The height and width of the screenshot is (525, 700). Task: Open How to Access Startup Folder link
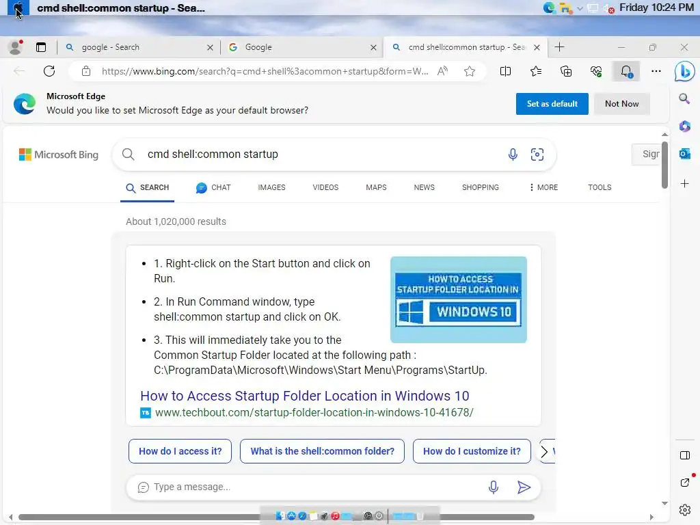304,396
